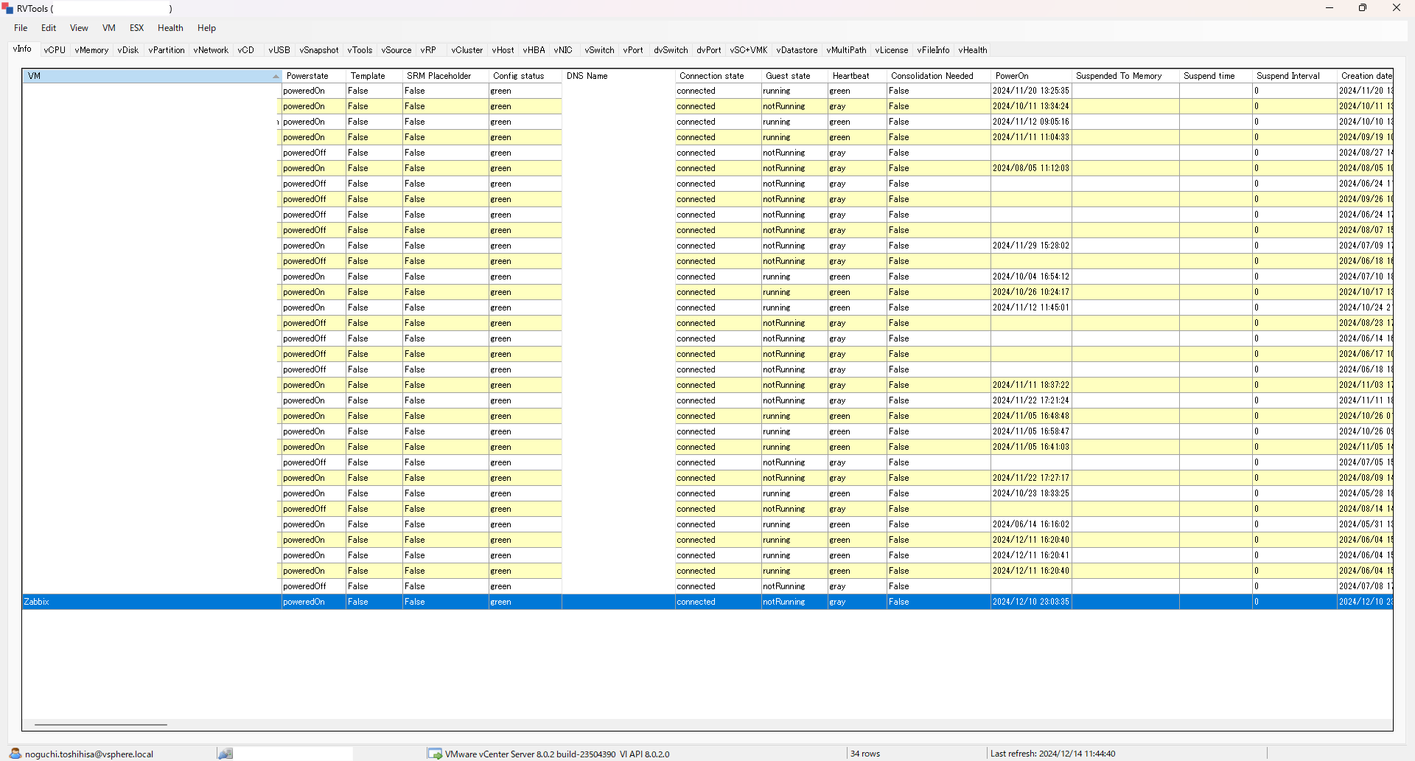1415x761 pixels.
Task: Switch to the vFileInfo tab
Action: pyautogui.click(x=933, y=50)
